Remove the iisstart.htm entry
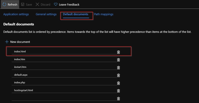 coord(118,68)
